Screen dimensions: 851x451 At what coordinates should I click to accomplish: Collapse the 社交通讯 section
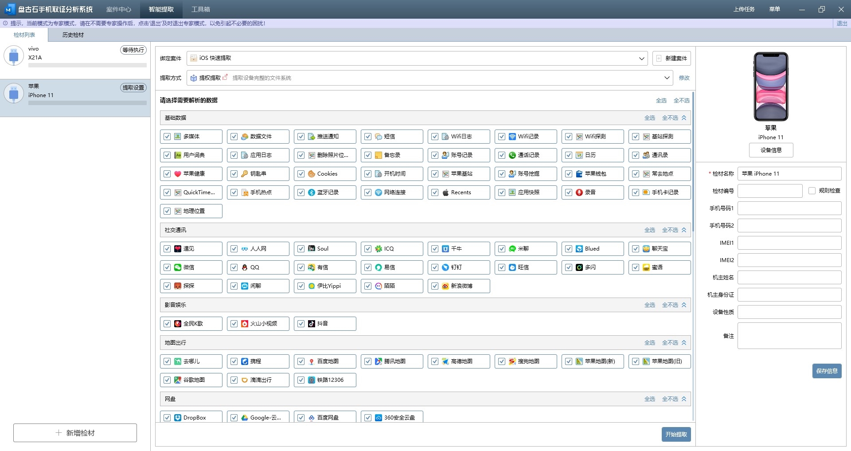[684, 230]
